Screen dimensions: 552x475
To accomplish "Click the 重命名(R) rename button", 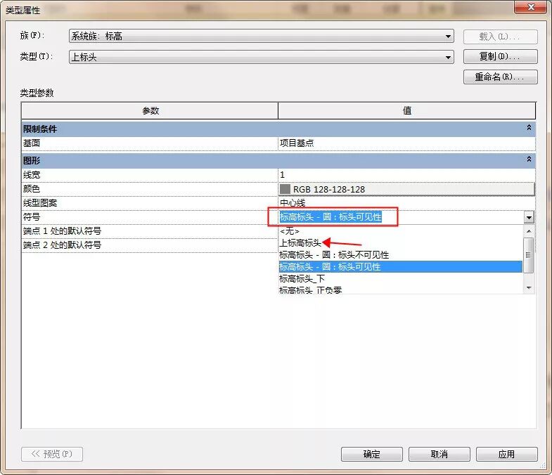I will (500, 77).
